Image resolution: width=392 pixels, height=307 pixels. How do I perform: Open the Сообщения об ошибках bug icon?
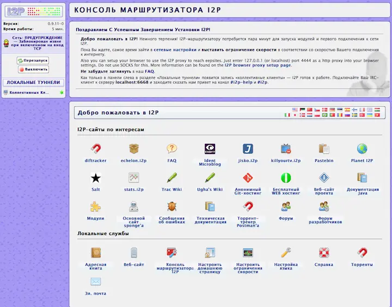point(171,207)
